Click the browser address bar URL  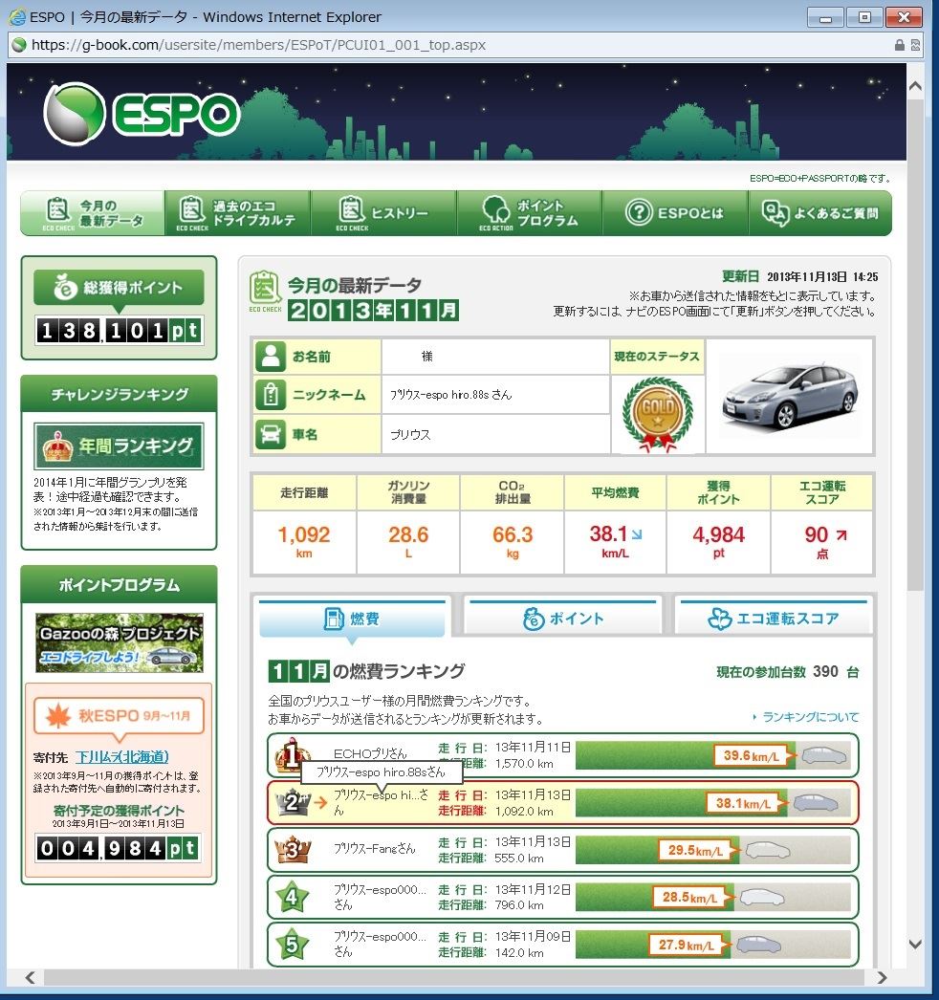point(258,45)
